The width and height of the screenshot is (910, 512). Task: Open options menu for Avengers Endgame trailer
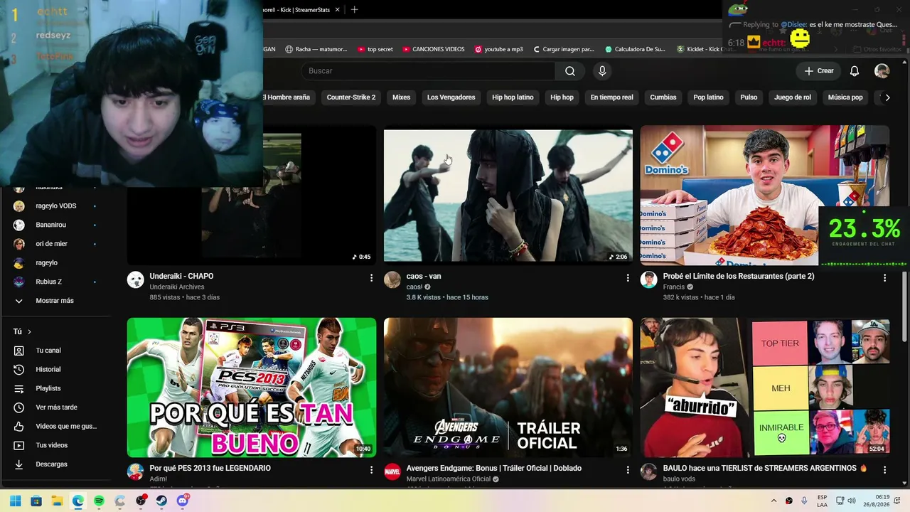(x=628, y=469)
